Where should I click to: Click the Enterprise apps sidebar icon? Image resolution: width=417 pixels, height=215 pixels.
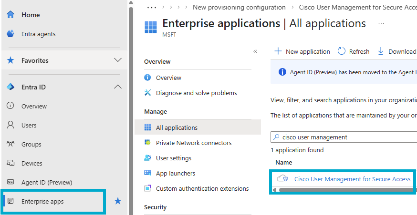[10, 201]
